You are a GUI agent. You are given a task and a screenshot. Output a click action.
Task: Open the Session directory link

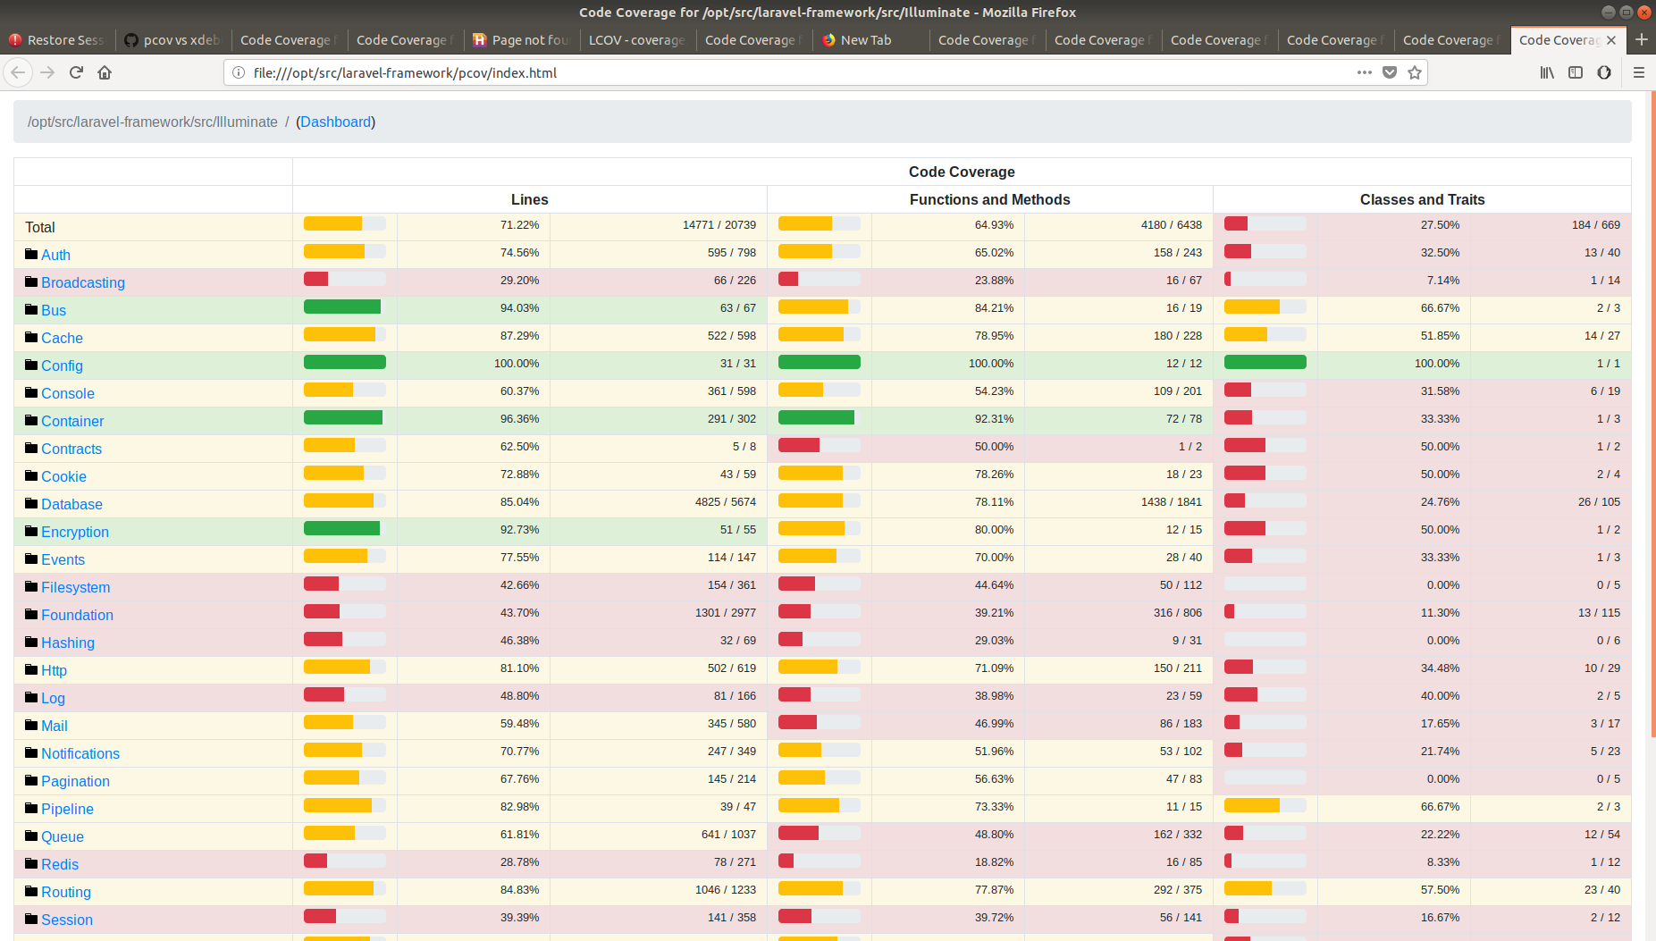(x=67, y=920)
